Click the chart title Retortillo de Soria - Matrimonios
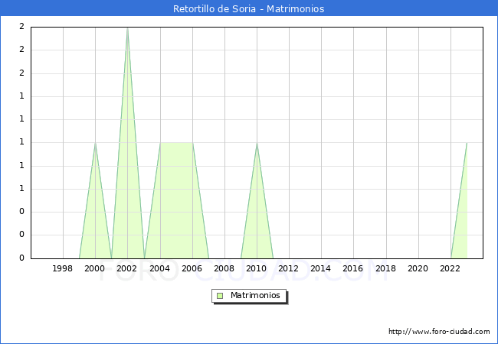This screenshot has height=344, width=498. coord(249,8)
